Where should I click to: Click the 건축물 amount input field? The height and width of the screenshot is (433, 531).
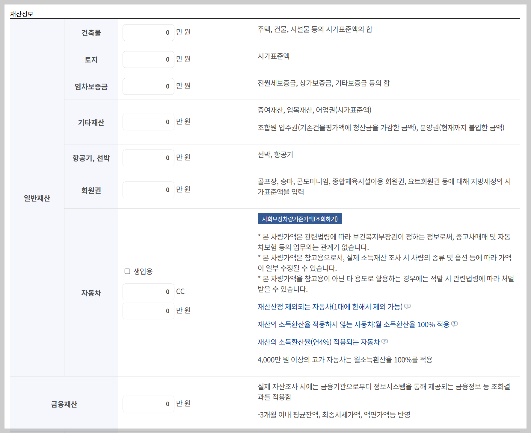(x=148, y=33)
